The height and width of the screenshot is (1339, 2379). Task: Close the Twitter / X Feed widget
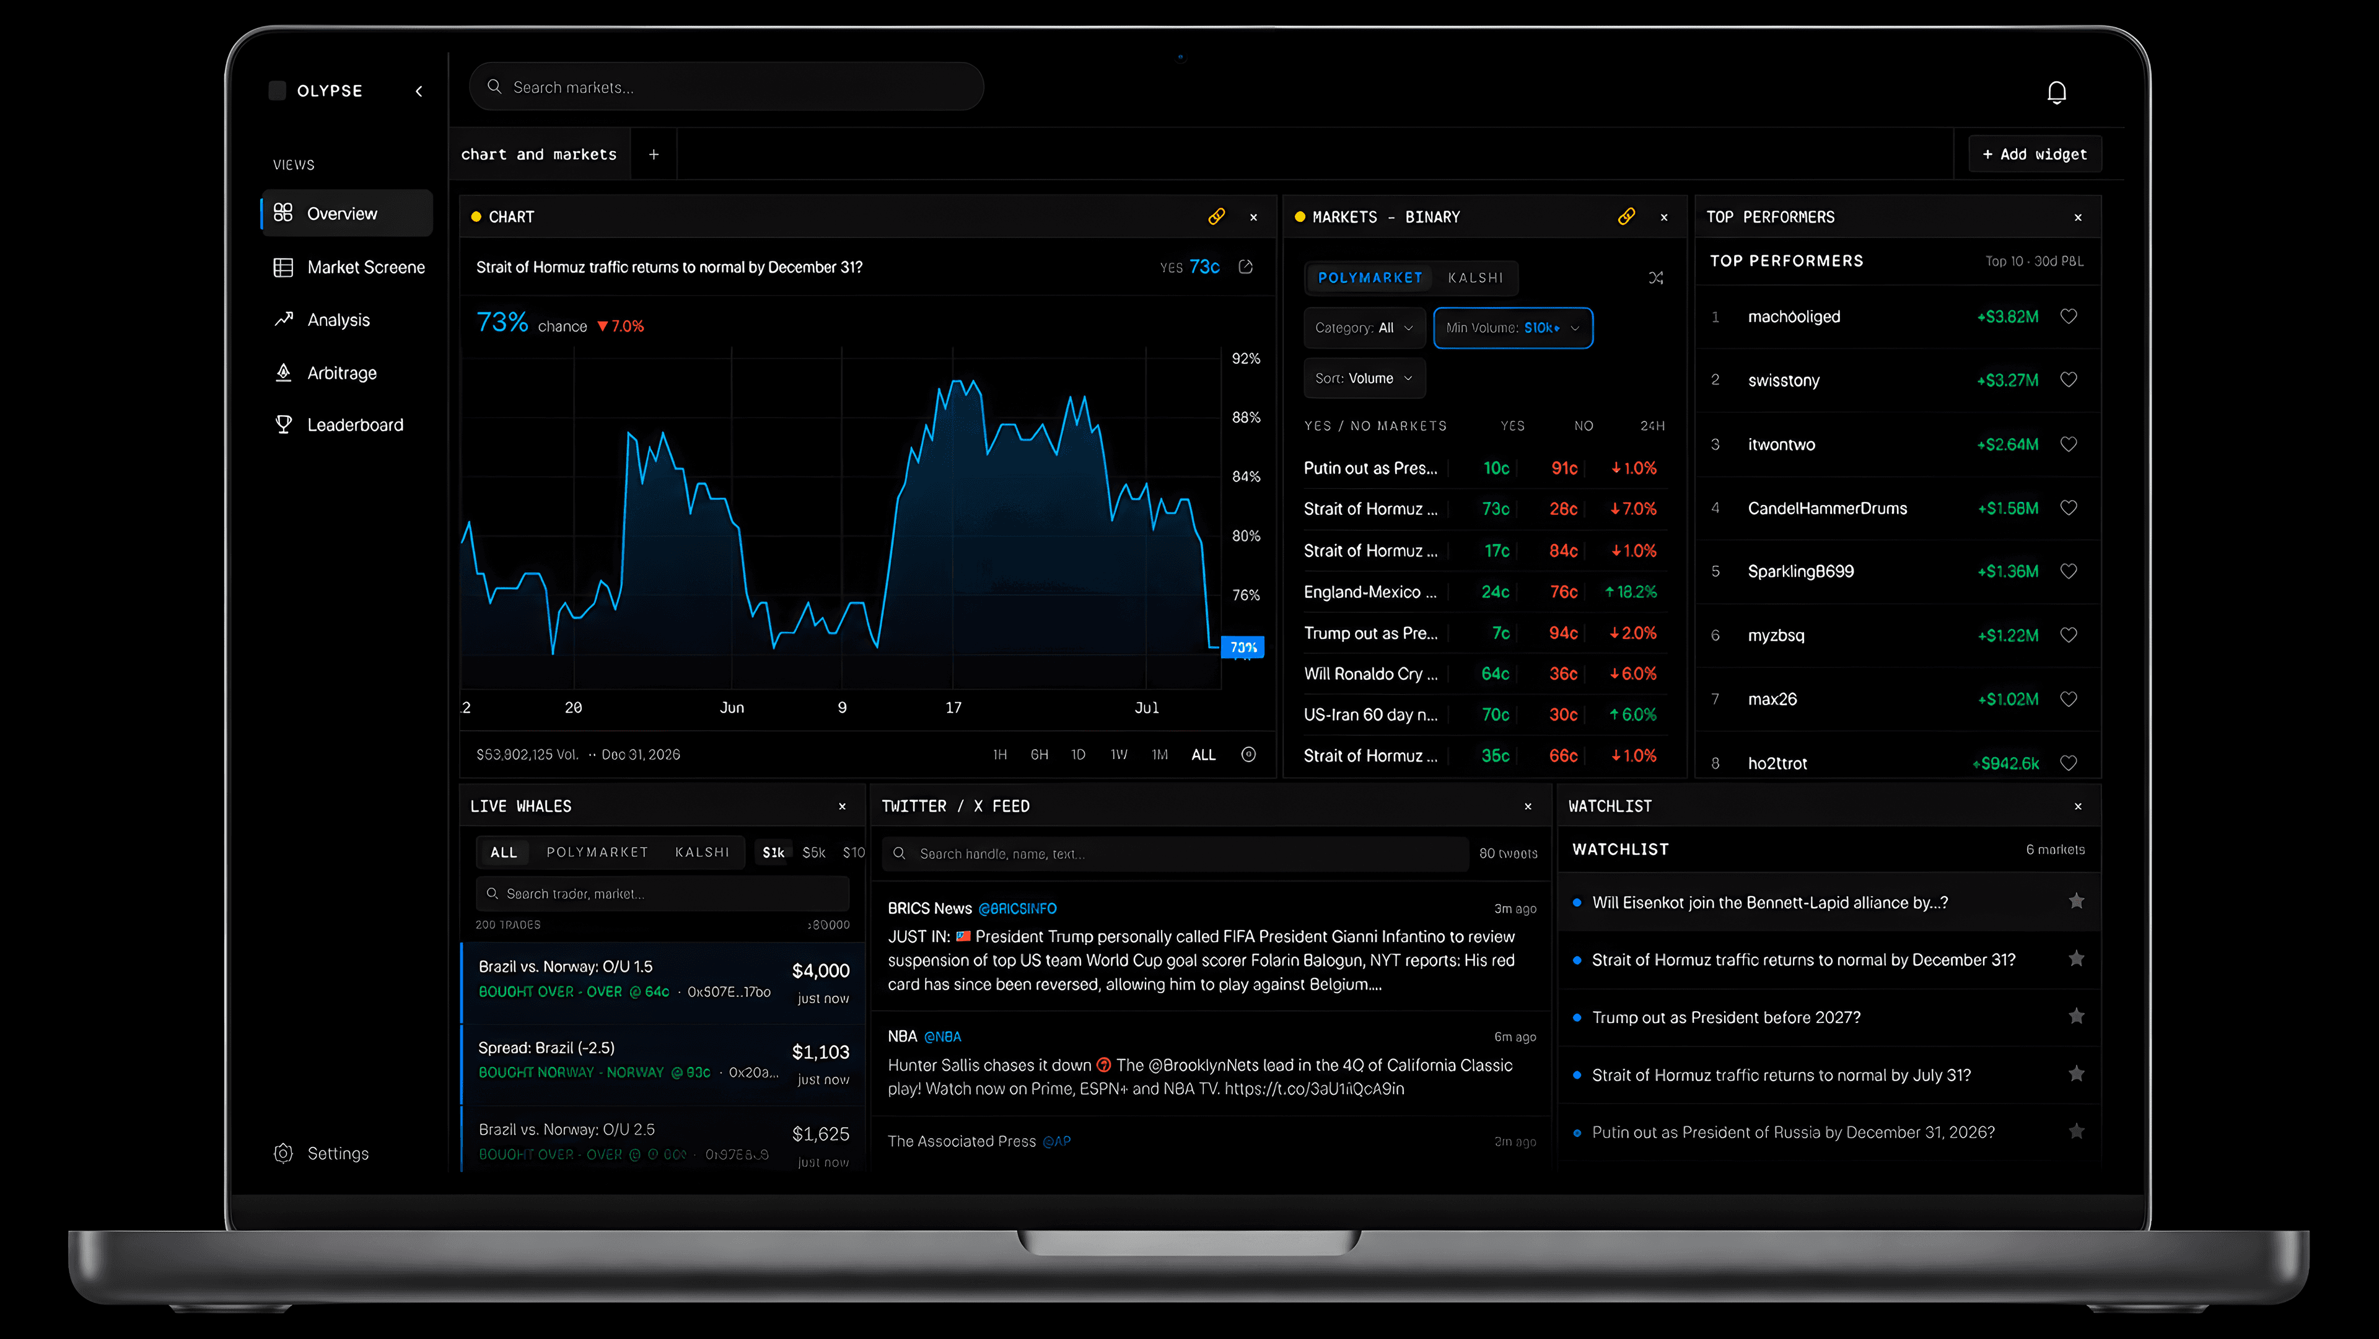point(1528,806)
